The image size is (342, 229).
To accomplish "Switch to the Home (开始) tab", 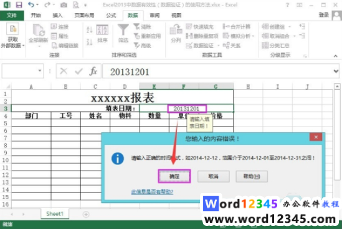I will (x=36, y=16).
